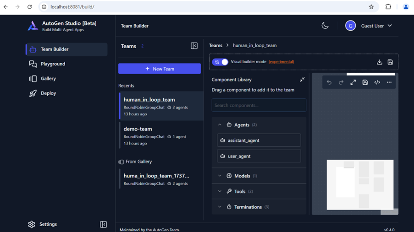Select the demo-team entry

[161, 135]
